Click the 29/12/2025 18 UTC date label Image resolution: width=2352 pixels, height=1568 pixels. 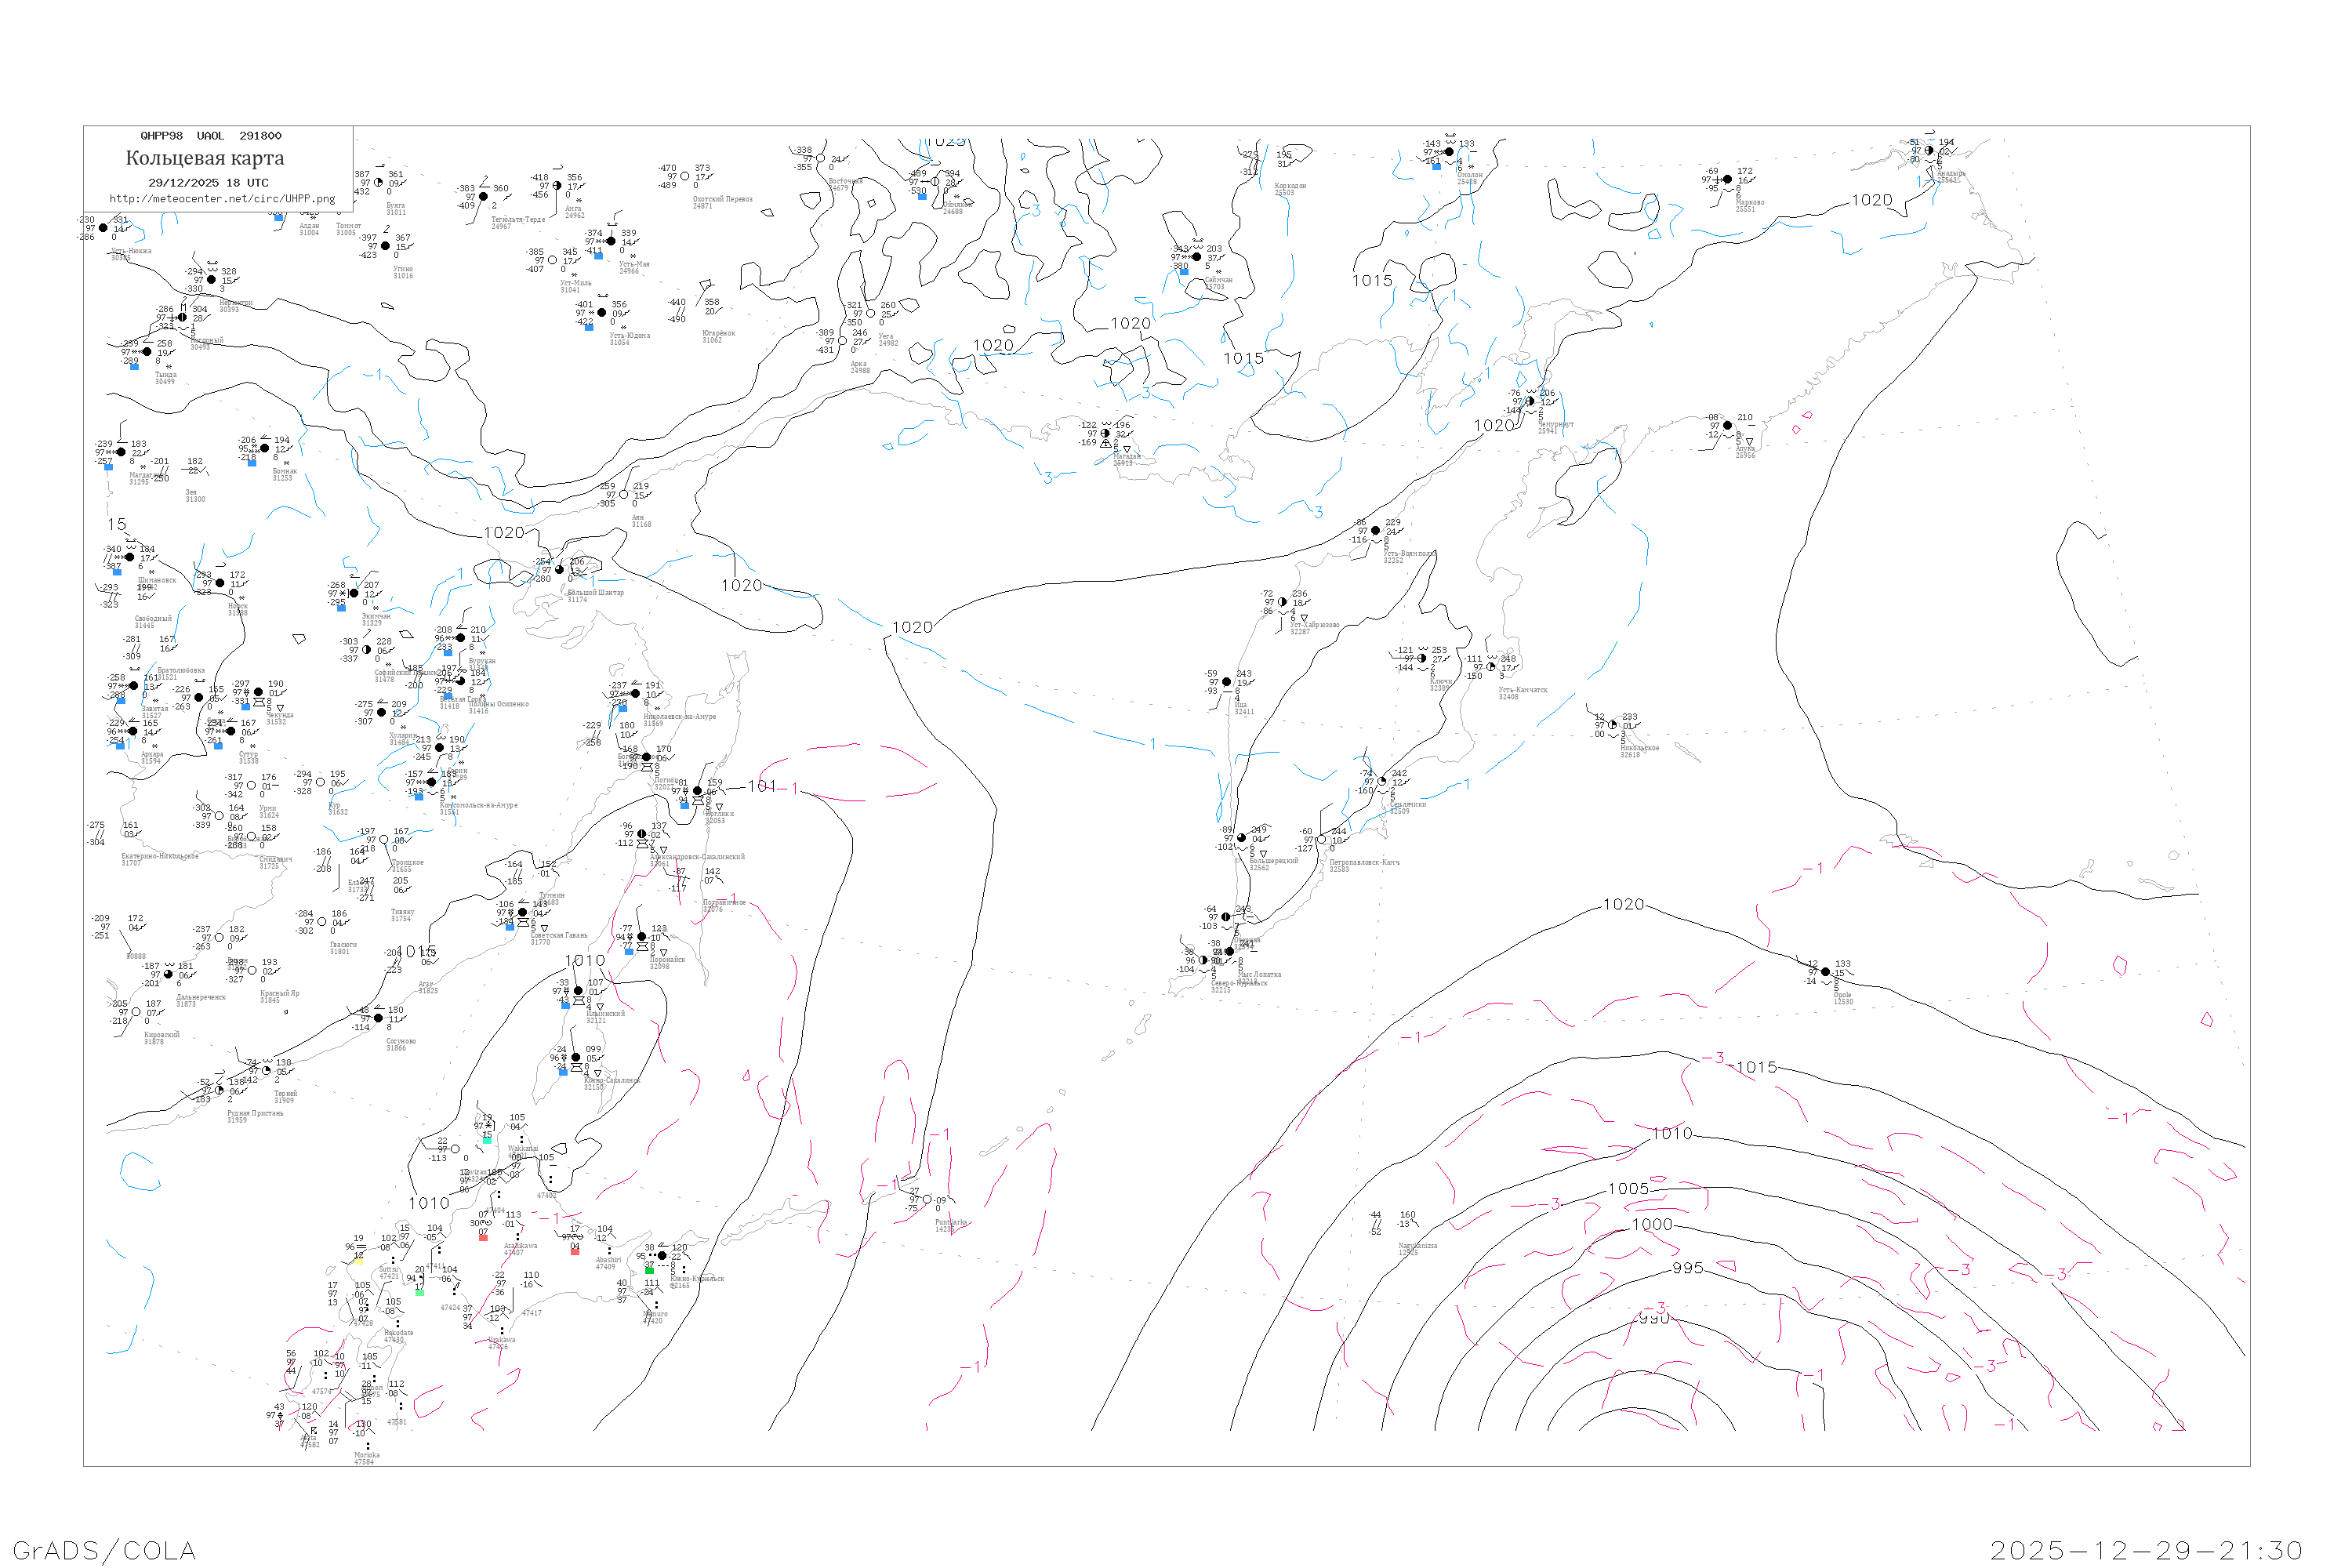(208, 183)
